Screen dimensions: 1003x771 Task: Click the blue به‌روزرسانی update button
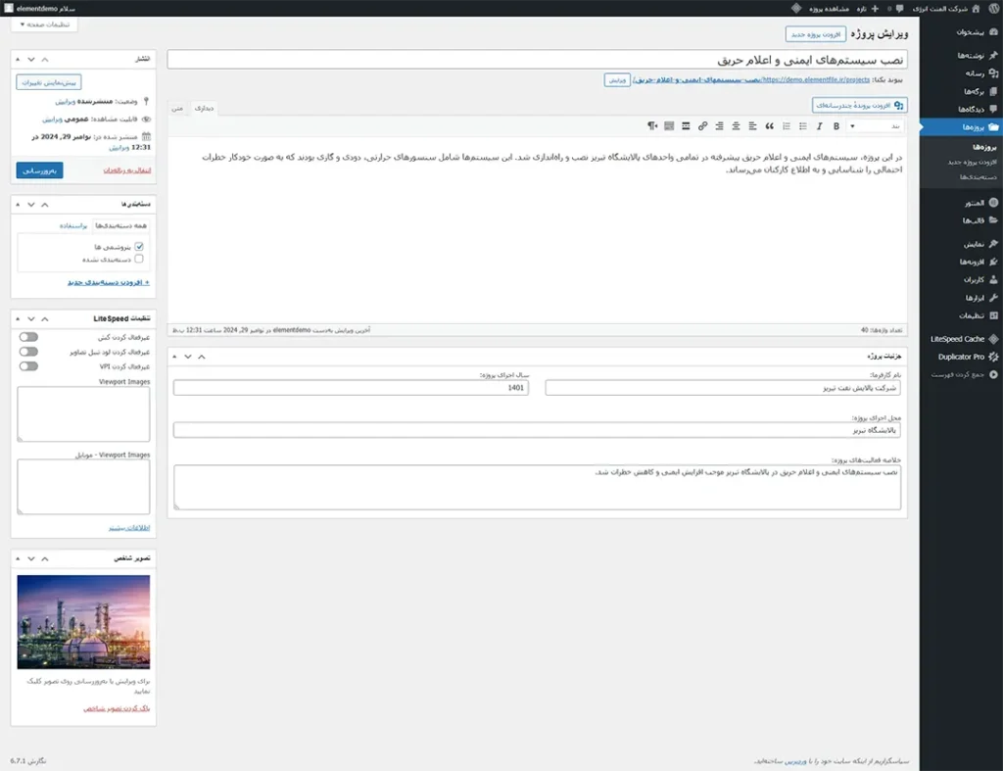39,170
